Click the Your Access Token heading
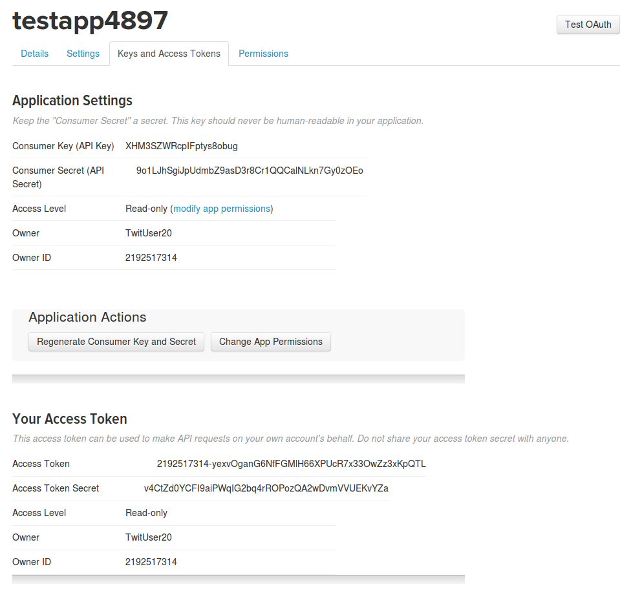This screenshot has height=591, width=642. [x=70, y=419]
